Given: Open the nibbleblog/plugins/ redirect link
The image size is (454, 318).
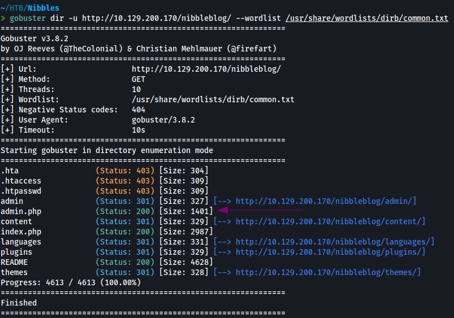Looking at the screenshot, I should coord(330,252).
